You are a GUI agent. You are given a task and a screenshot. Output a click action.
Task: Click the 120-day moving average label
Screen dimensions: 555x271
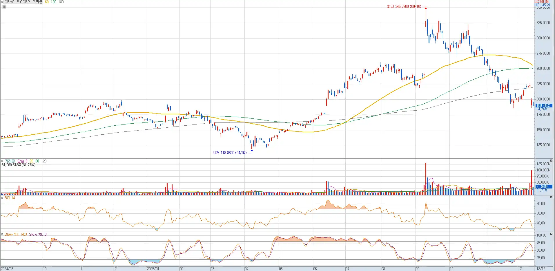54,2
